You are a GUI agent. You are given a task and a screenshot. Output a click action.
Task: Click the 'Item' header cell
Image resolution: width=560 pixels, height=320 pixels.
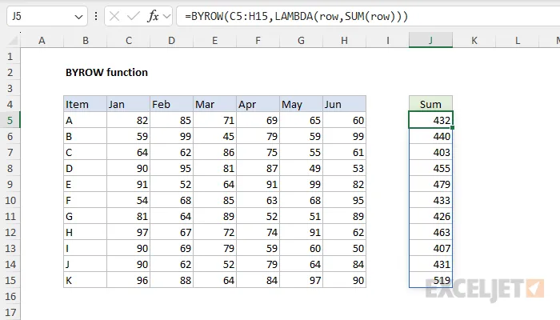86,104
